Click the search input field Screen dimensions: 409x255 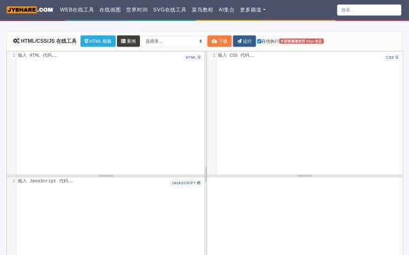(369, 10)
